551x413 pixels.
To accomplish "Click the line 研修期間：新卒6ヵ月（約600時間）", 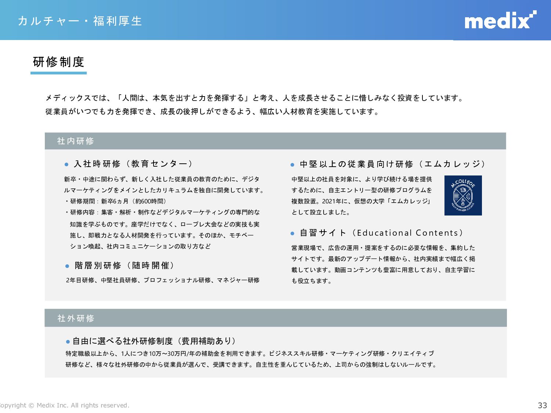I will coord(116,201).
